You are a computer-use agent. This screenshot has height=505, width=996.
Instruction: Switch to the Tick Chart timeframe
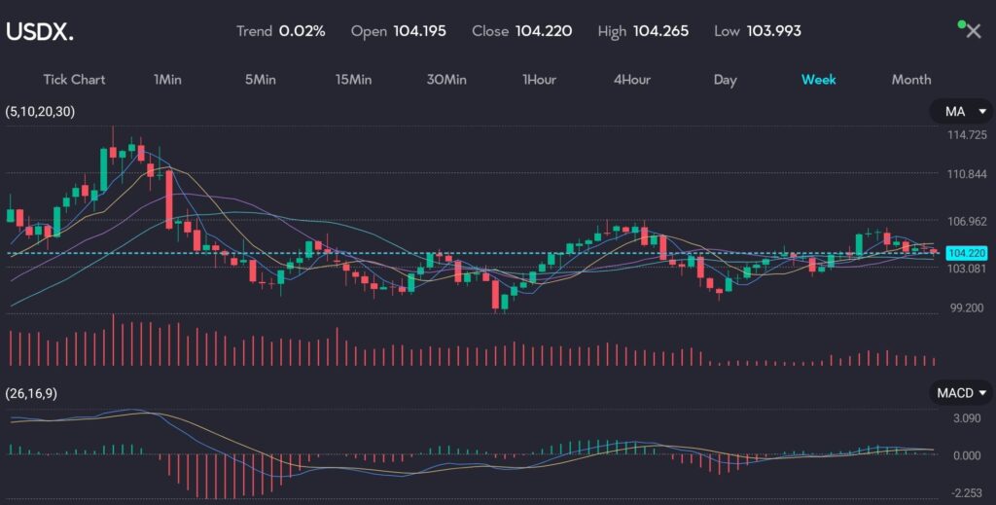(74, 80)
